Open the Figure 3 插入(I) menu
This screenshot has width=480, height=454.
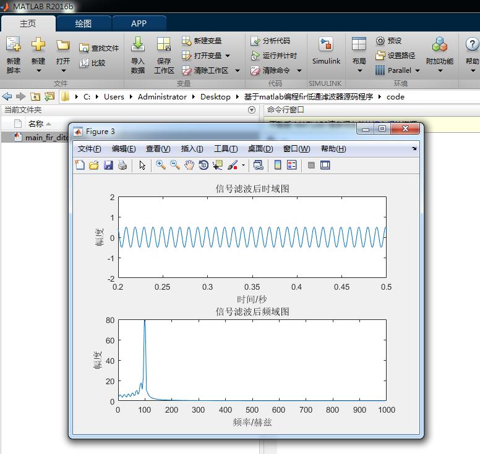[x=192, y=149]
